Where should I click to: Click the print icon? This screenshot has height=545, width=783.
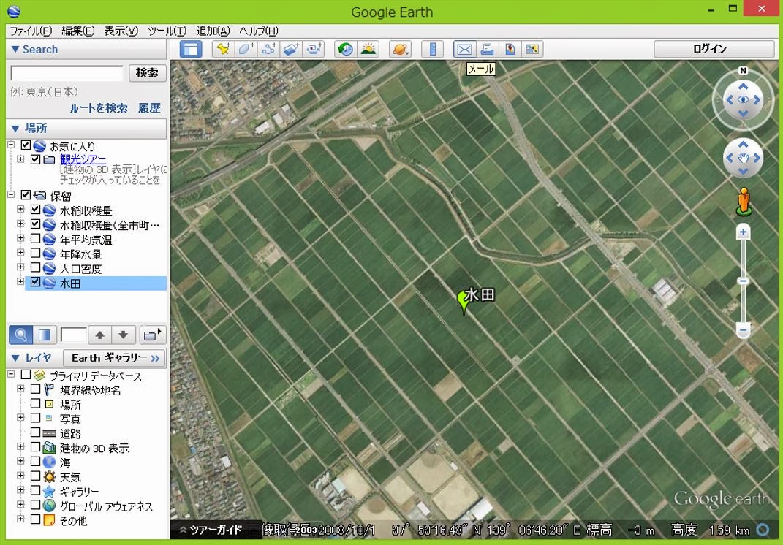coord(487,49)
